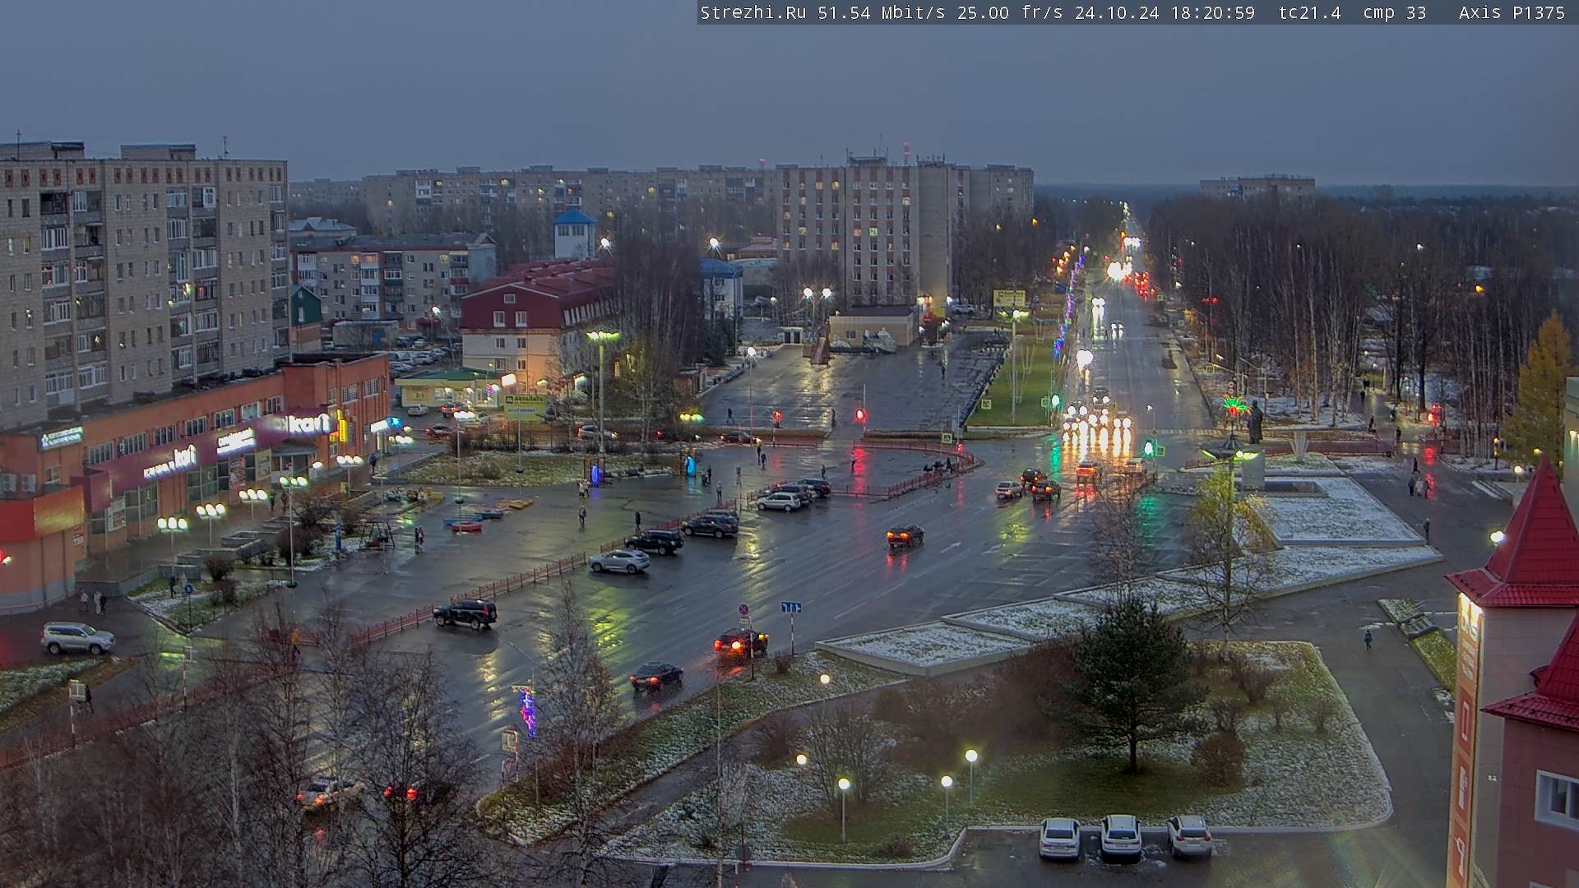Select the 24.10.24 date stamp
The image size is (1579, 888).
coord(1117,12)
